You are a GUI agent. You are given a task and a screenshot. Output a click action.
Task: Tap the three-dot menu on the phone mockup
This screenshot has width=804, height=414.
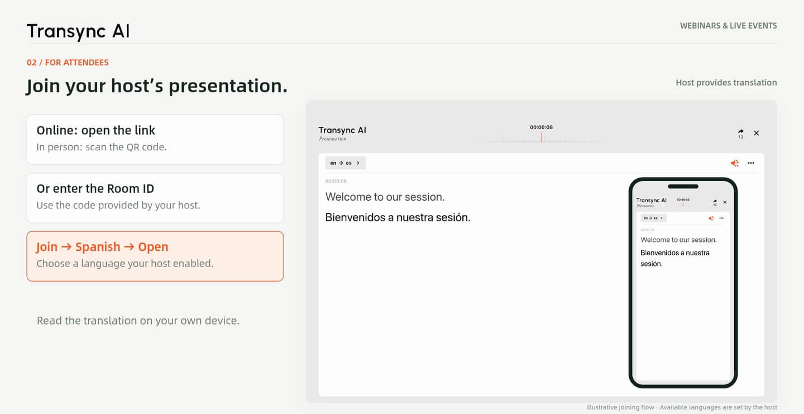pos(721,218)
